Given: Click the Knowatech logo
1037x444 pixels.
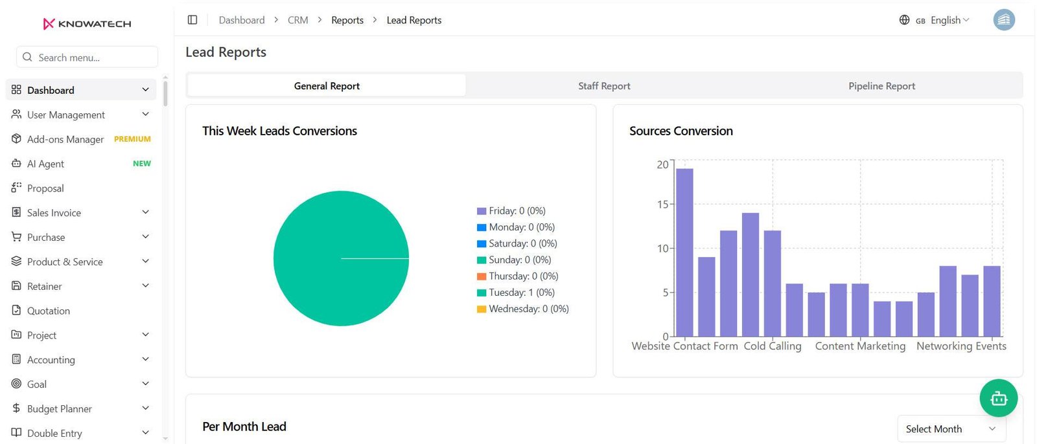Looking at the screenshot, I should (87, 24).
